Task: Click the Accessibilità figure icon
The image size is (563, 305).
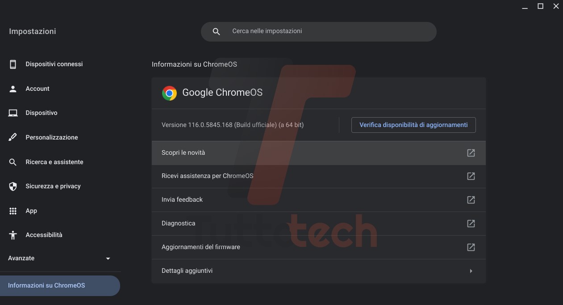Action: pos(13,235)
